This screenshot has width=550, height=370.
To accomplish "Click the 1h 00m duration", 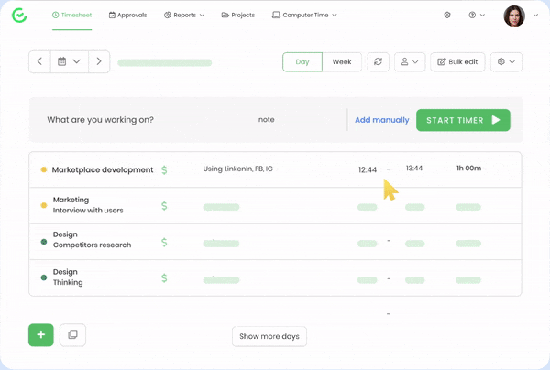I will (468, 169).
